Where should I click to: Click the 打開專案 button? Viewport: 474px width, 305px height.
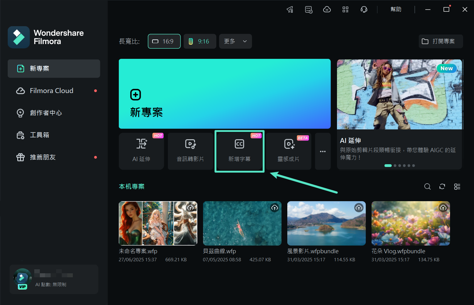441,41
